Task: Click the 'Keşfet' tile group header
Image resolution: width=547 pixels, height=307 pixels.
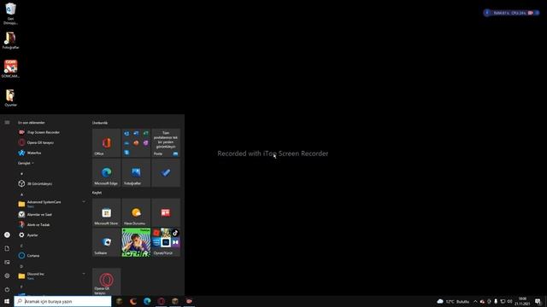Action: click(97, 193)
